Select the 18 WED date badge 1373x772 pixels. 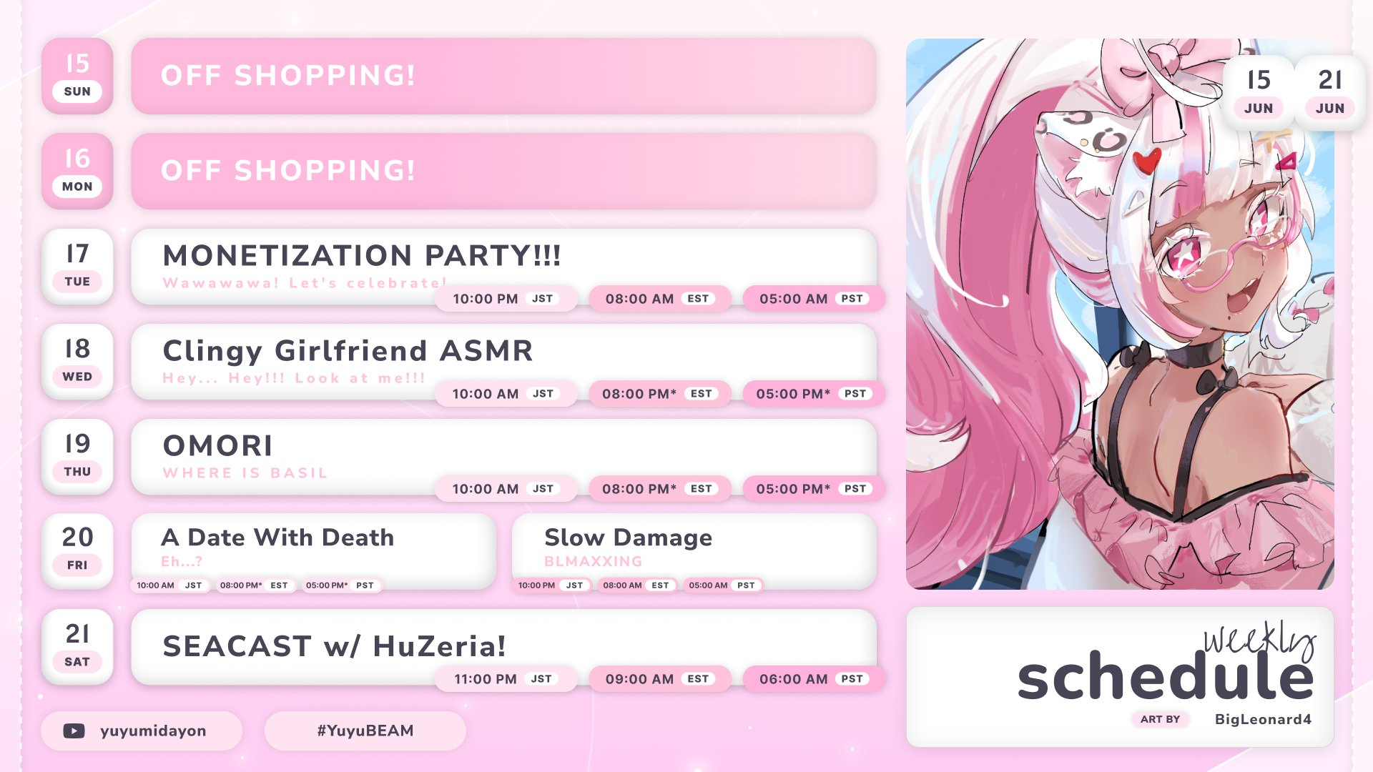77,361
